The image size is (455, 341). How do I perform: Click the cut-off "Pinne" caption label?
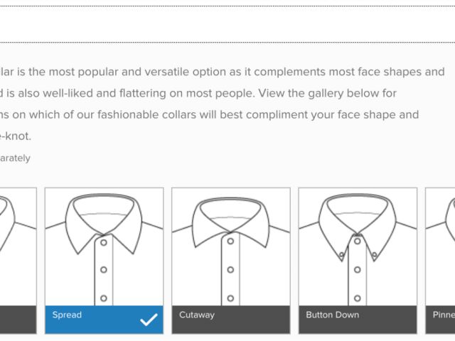pyautogui.click(x=444, y=315)
